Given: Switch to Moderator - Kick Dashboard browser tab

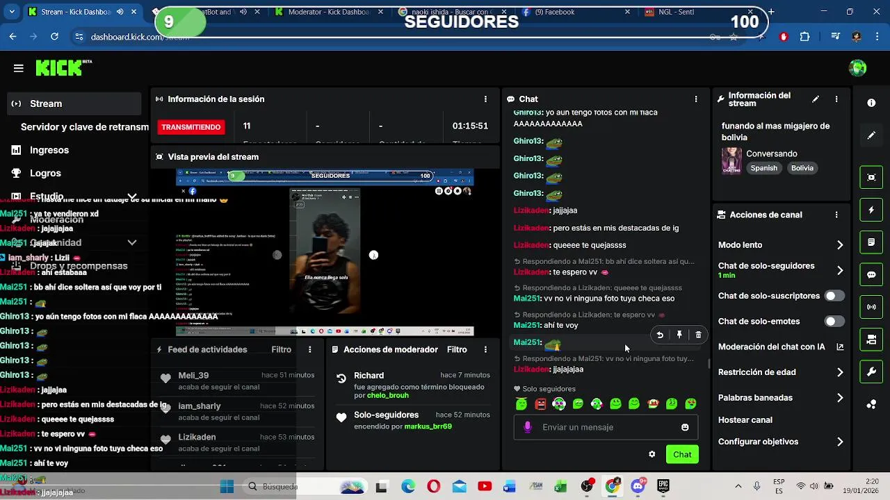Looking at the screenshot, I should [327, 12].
